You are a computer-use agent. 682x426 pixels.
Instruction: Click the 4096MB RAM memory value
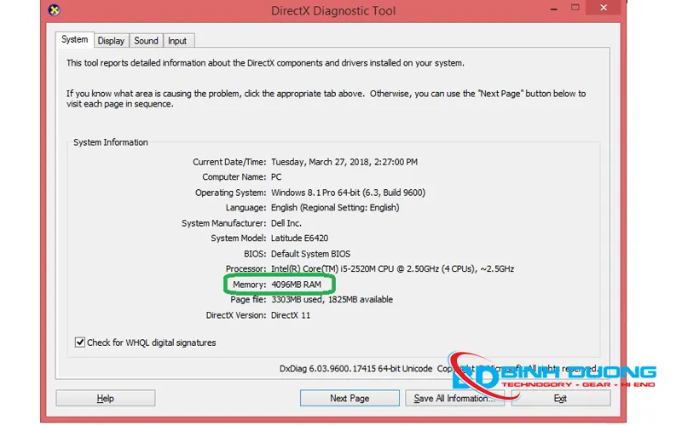click(x=296, y=285)
